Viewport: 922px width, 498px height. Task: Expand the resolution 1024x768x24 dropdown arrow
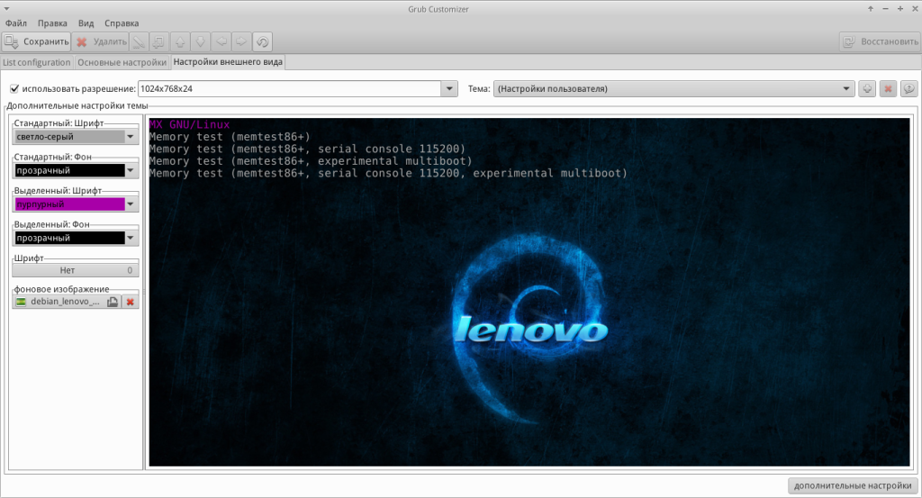click(x=451, y=89)
